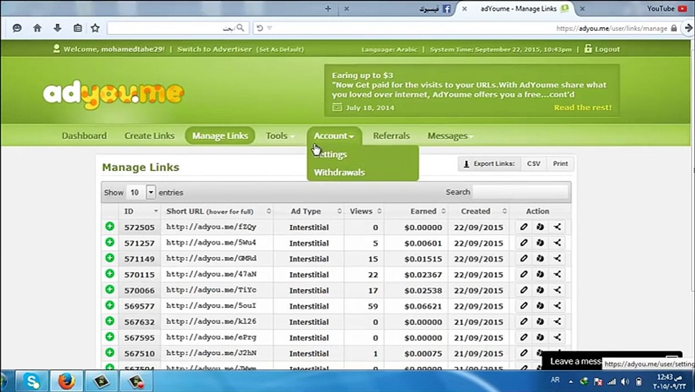Open the Tools dropdown menu

tap(280, 136)
